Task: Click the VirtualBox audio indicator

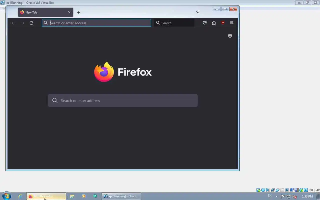Action: click(x=268, y=190)
